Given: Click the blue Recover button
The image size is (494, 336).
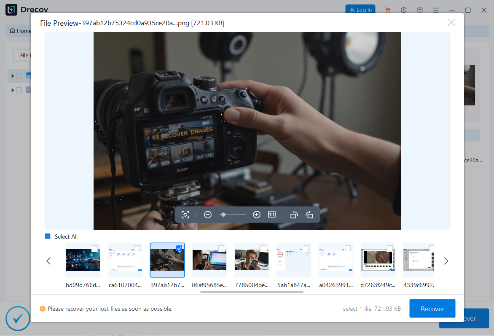Looking at the screenshot, I should click(x=432, y=309).
